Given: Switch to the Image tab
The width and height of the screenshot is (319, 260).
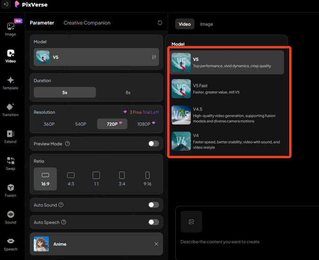Looking at the screenshot, I should [206, 24].
